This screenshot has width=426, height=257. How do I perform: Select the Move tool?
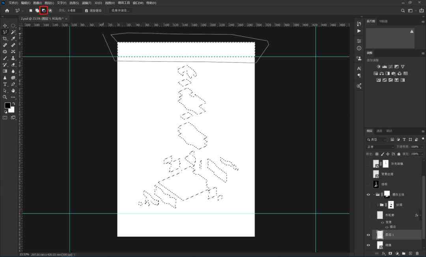point(5,26)
